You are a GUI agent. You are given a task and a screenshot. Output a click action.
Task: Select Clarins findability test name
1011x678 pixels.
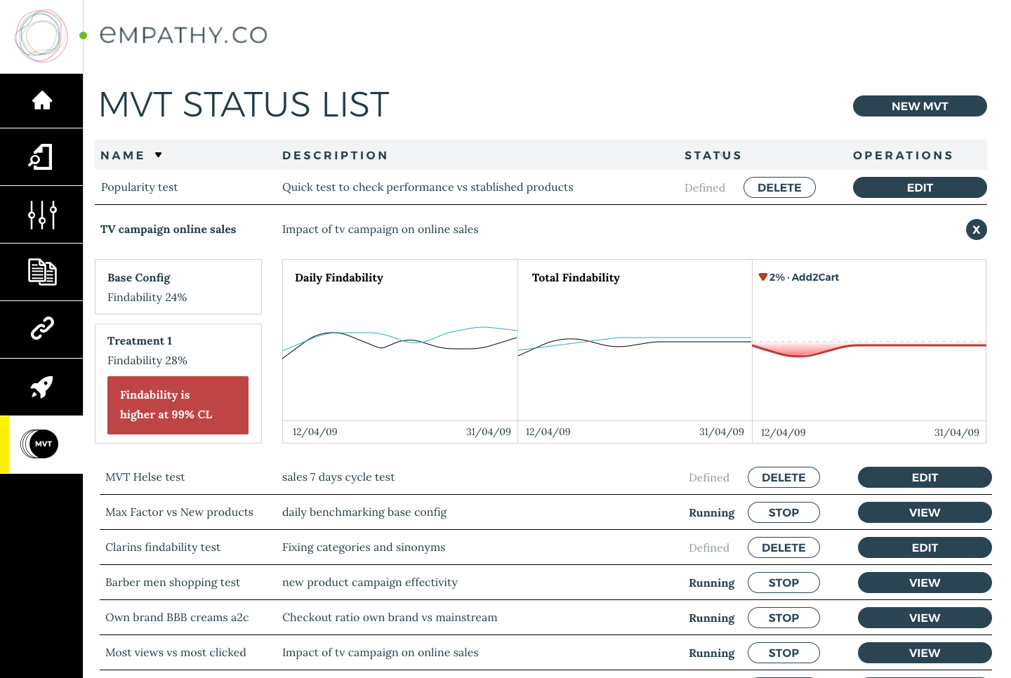tap(163, 547)
